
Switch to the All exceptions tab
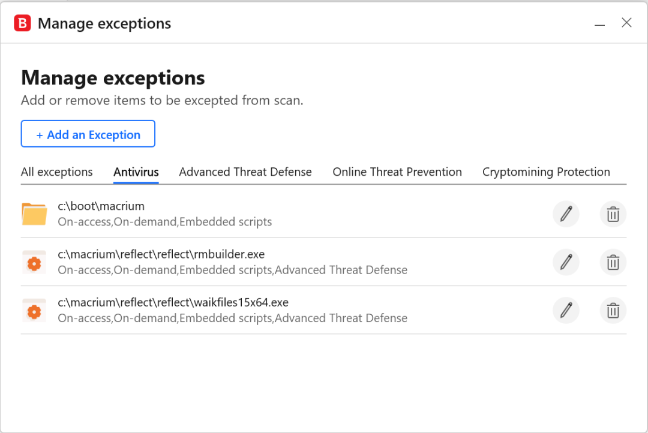point(56,172)
